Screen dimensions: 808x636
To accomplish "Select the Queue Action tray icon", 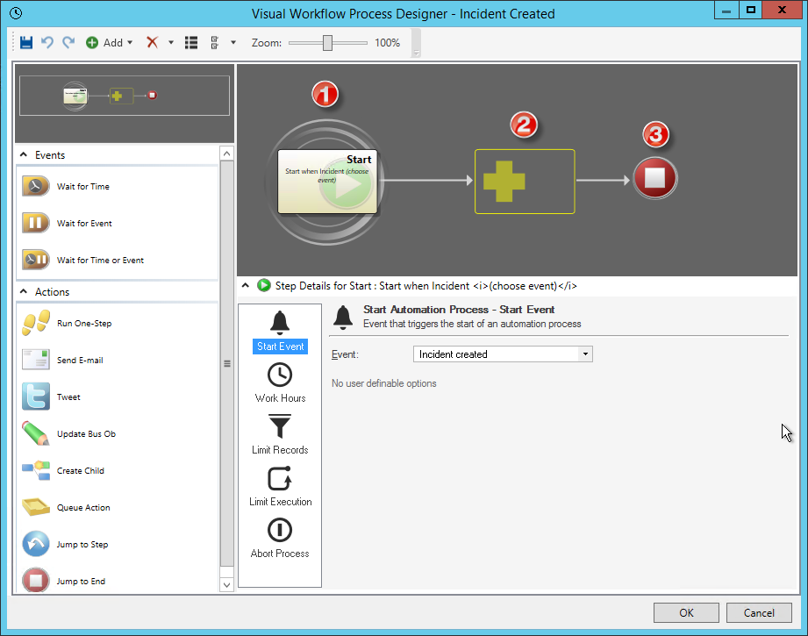I will coord(36,507).
